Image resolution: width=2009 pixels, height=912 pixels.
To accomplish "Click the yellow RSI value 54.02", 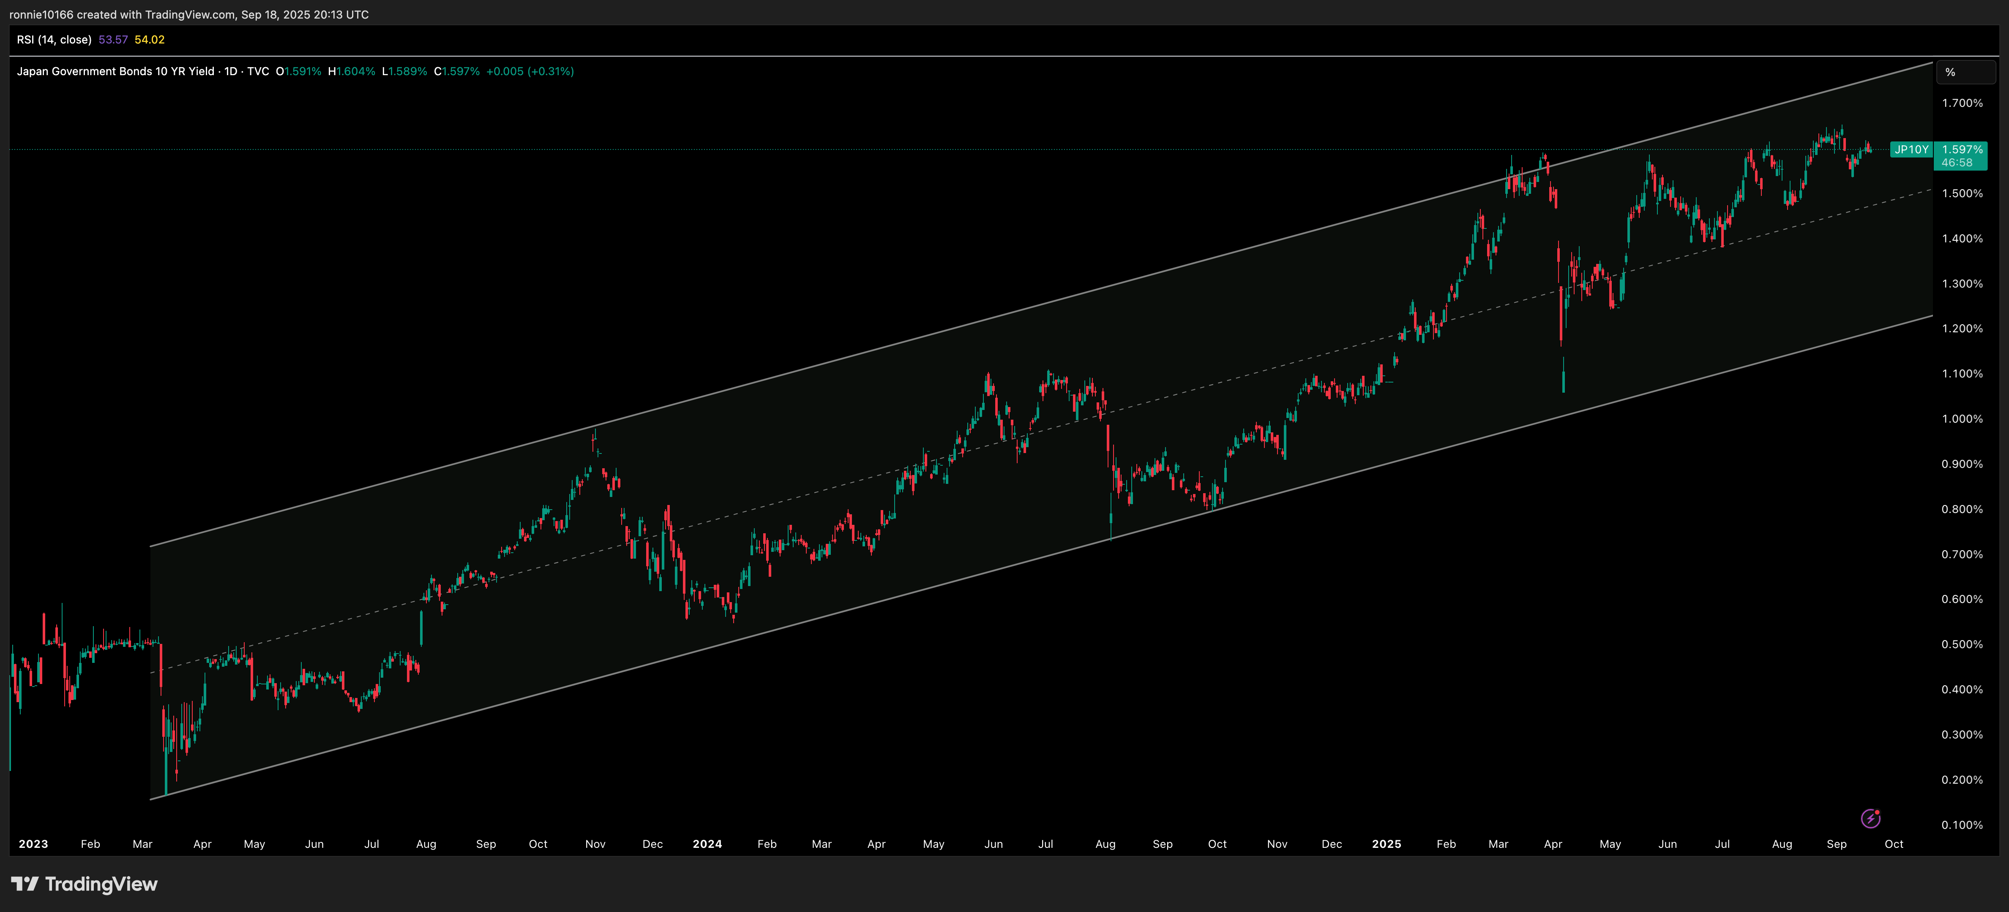I will (149, 40).
